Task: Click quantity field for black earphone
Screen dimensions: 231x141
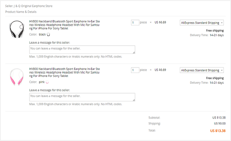Action: click(135, 22)
